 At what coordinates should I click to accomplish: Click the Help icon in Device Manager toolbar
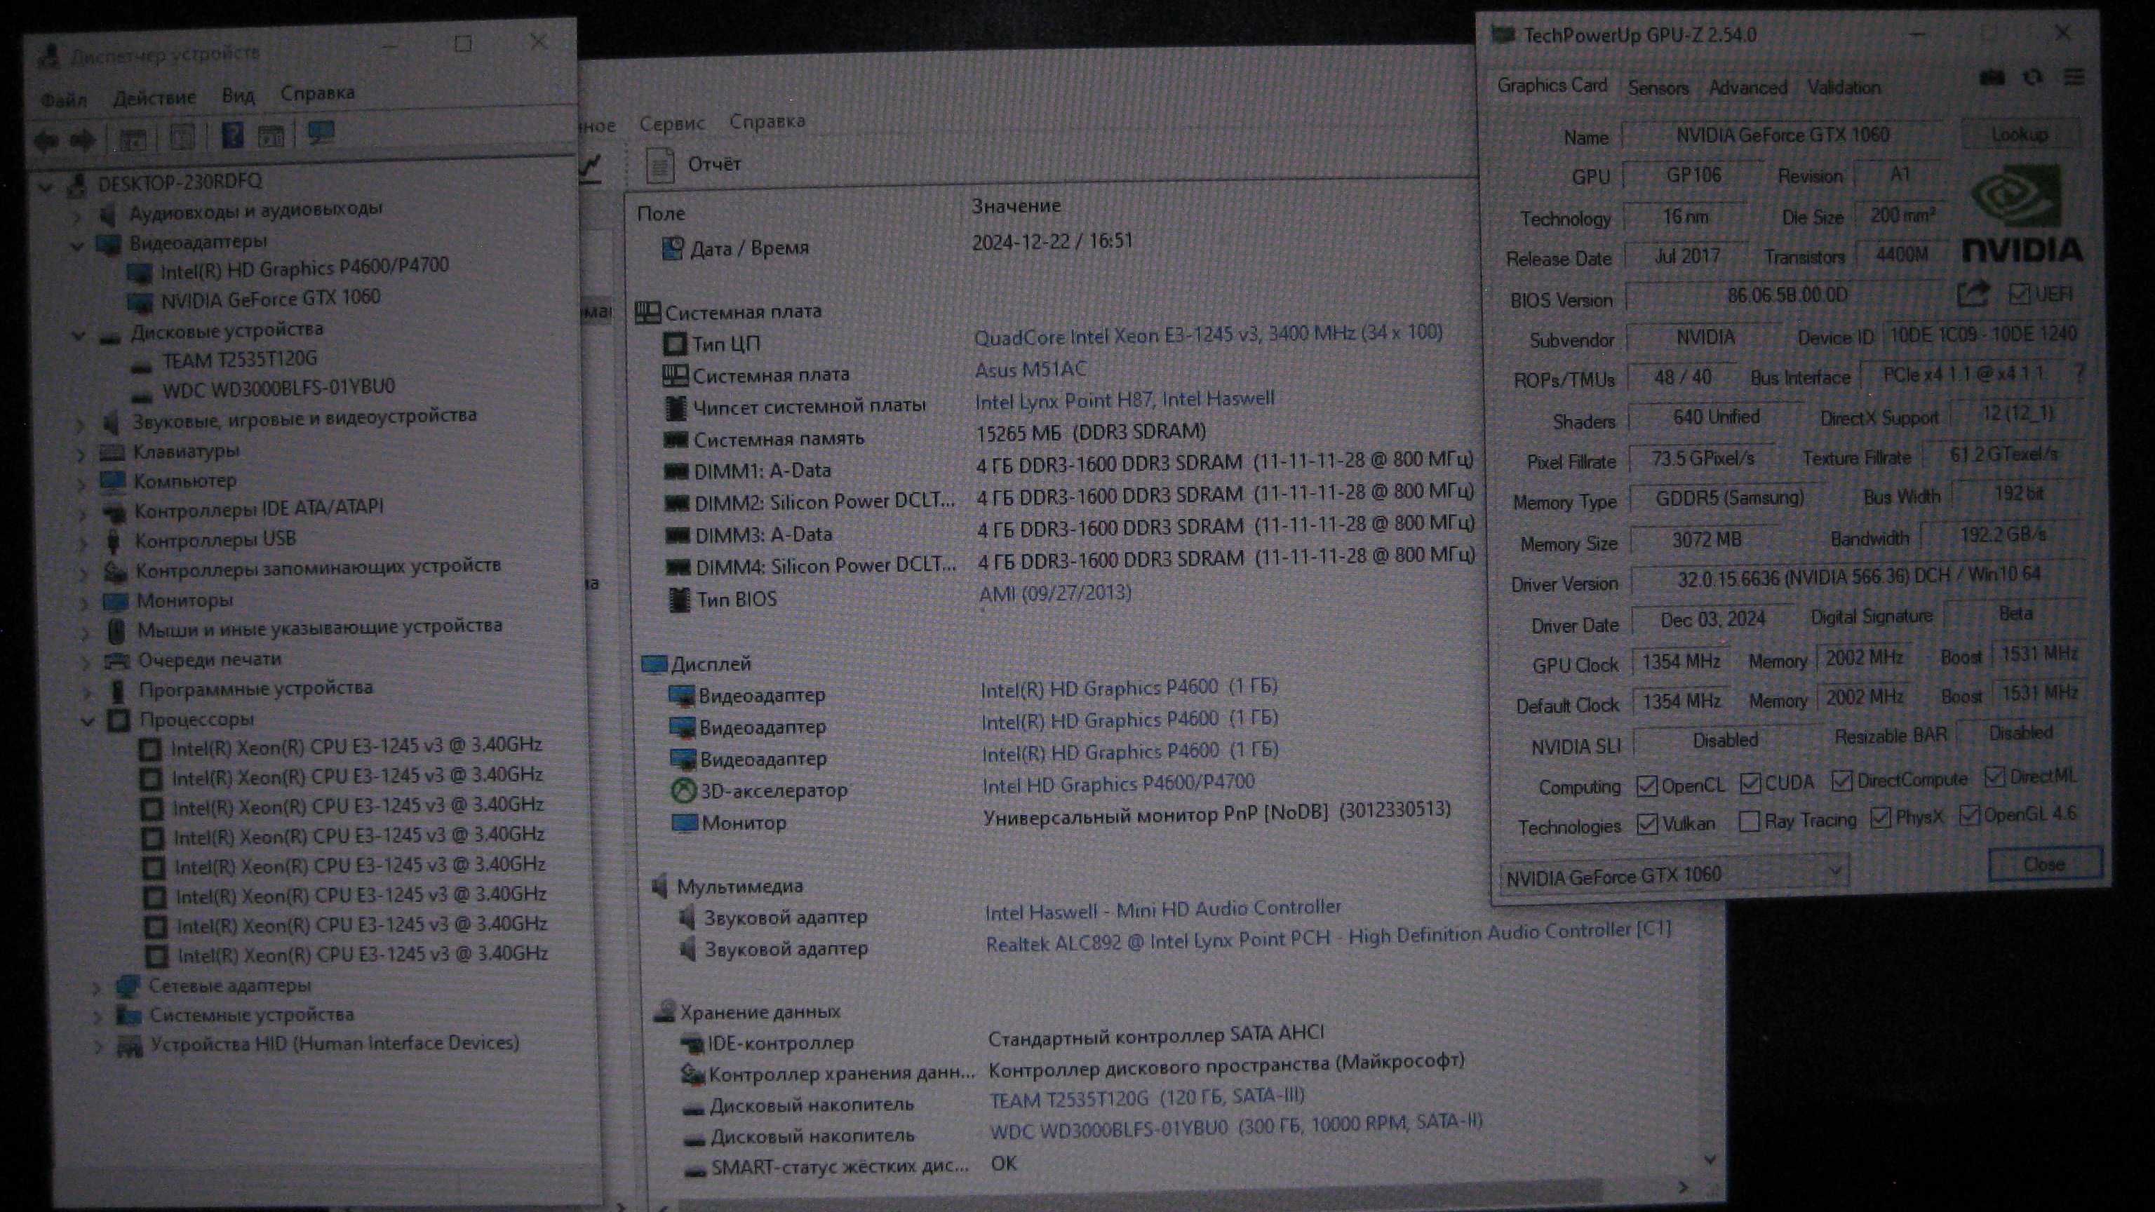tap(233, 135)
